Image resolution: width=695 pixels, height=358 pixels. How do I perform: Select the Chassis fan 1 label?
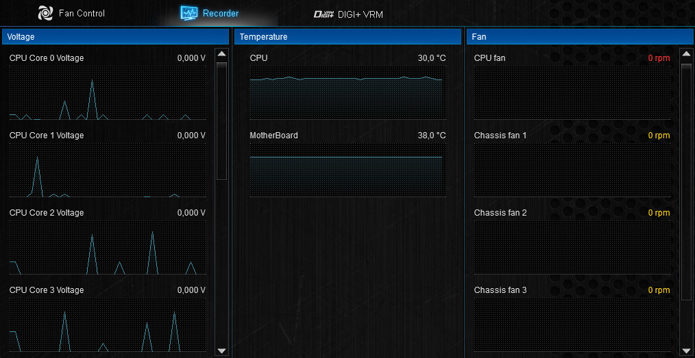click(500, 136)
